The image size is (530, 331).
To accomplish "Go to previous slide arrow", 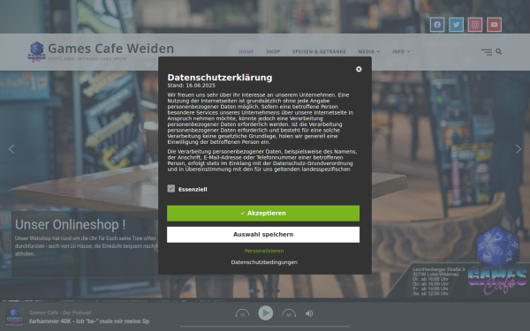I will click(11, 149).
